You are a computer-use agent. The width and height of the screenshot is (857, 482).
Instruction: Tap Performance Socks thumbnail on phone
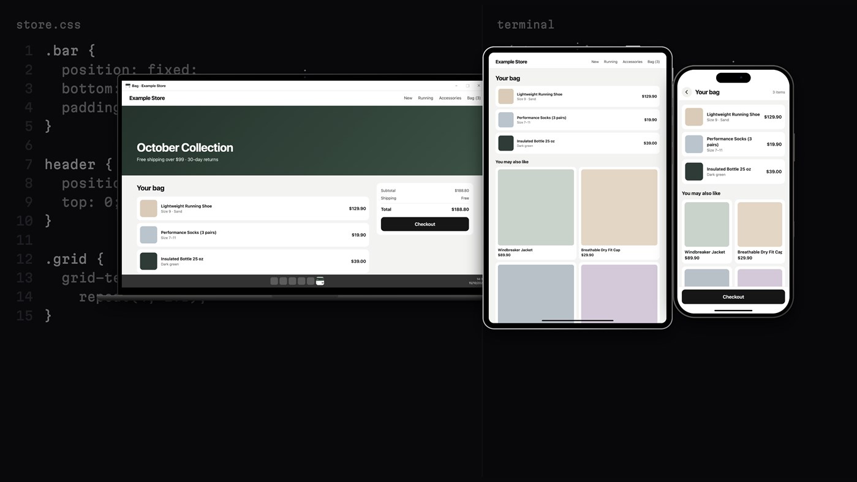pos(693,144)
